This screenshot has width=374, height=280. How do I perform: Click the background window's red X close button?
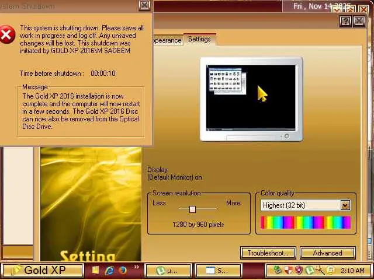pyautogui.click(x=363, y=9)
